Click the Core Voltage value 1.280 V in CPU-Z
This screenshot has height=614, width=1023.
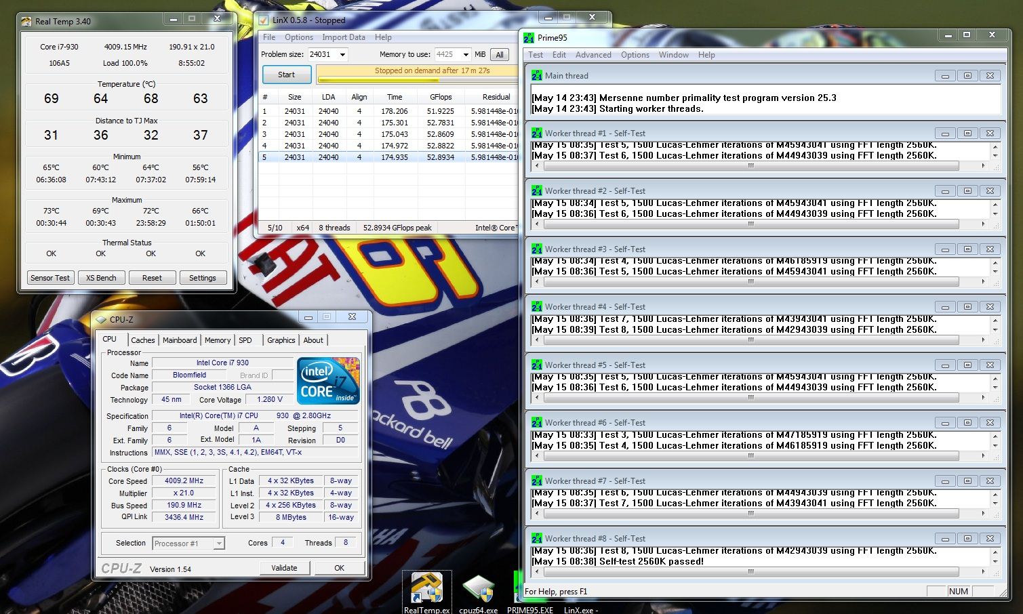(x=270, y=399)
